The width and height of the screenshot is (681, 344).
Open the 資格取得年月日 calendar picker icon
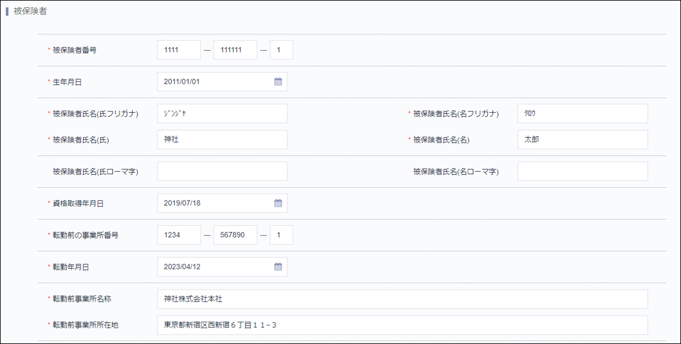(278, 204)
